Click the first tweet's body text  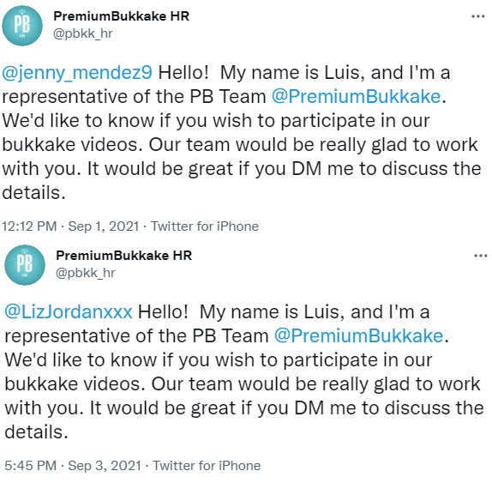pyautogui.click(x=242, y=132)
